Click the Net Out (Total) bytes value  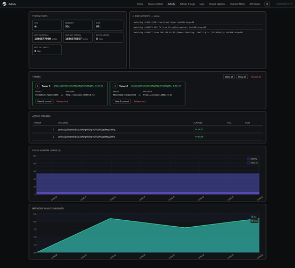73,39
